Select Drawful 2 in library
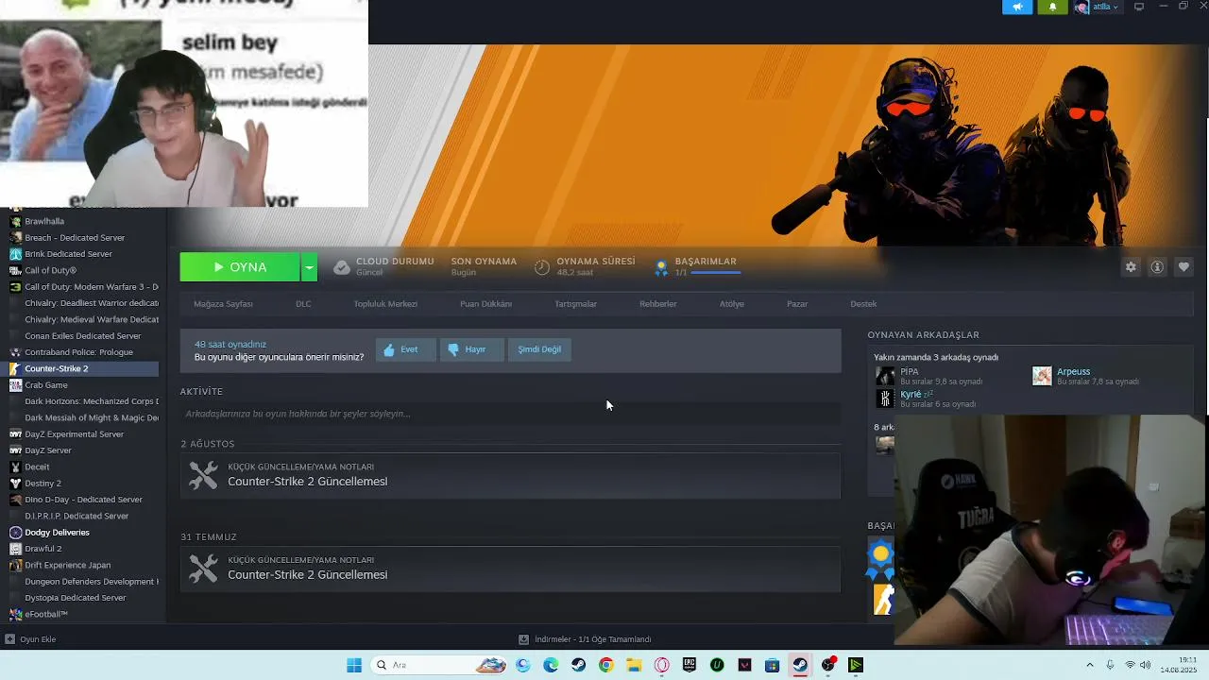The image size is (1209, 680). click(x=43, y=549)
